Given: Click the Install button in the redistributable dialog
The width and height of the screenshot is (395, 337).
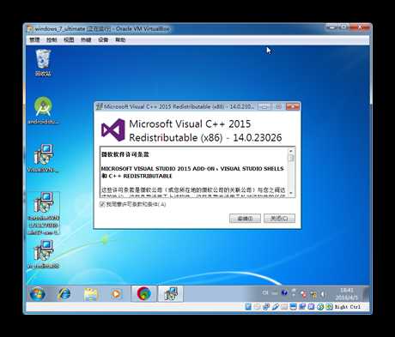Looking at the screenshot, I should [245, 219].
